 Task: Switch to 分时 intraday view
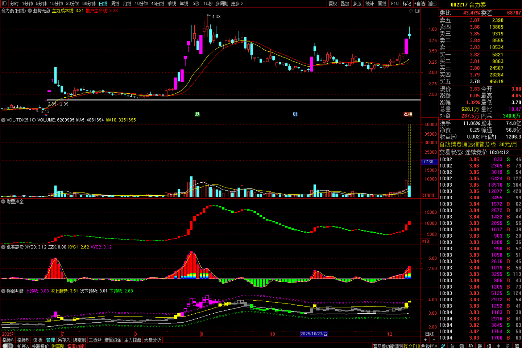[x=14, y=4]
